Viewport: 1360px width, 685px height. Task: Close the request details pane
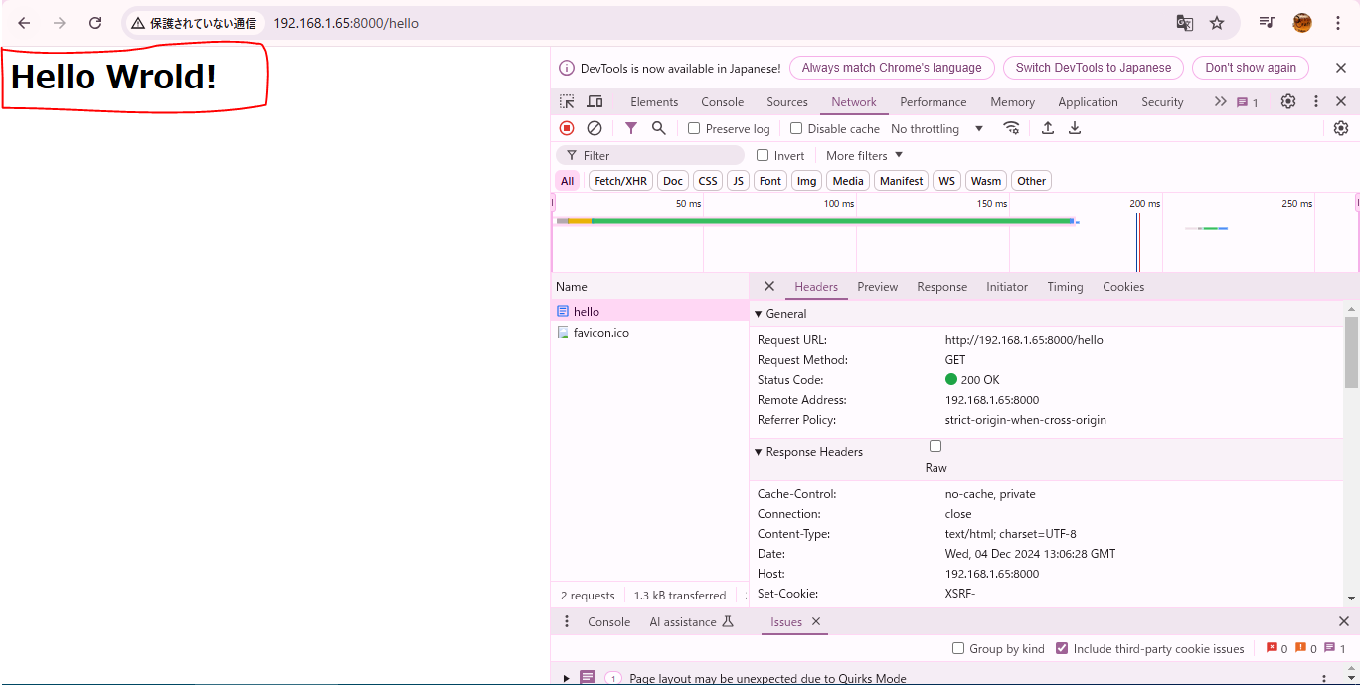pyautogui.click(x=769, y=286)
